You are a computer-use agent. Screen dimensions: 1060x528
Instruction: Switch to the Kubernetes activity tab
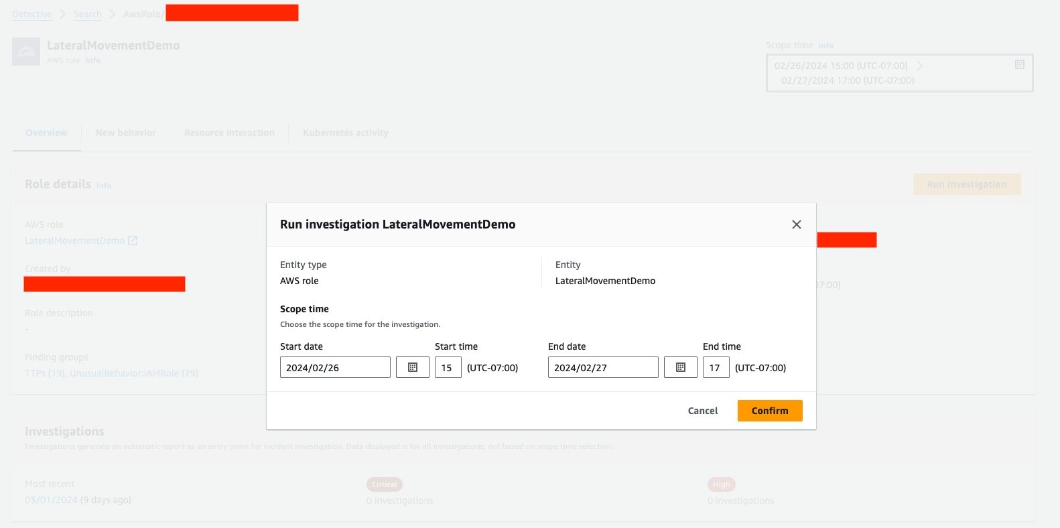pyautogui.click(x=346, y=133)
